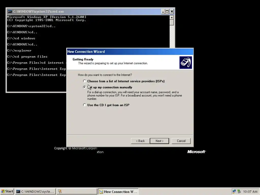
Task: Cancel the New Connection Wizard
Action: 181,141
